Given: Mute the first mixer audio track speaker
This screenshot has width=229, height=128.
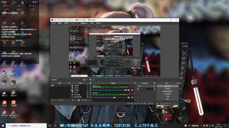Looking at the screenshot, I should pyautogui.click(x=129, y=90).
